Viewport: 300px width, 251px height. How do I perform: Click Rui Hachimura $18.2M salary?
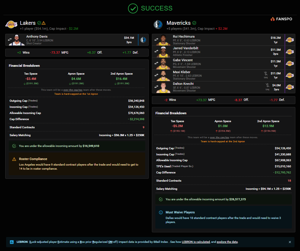point(276,38)
